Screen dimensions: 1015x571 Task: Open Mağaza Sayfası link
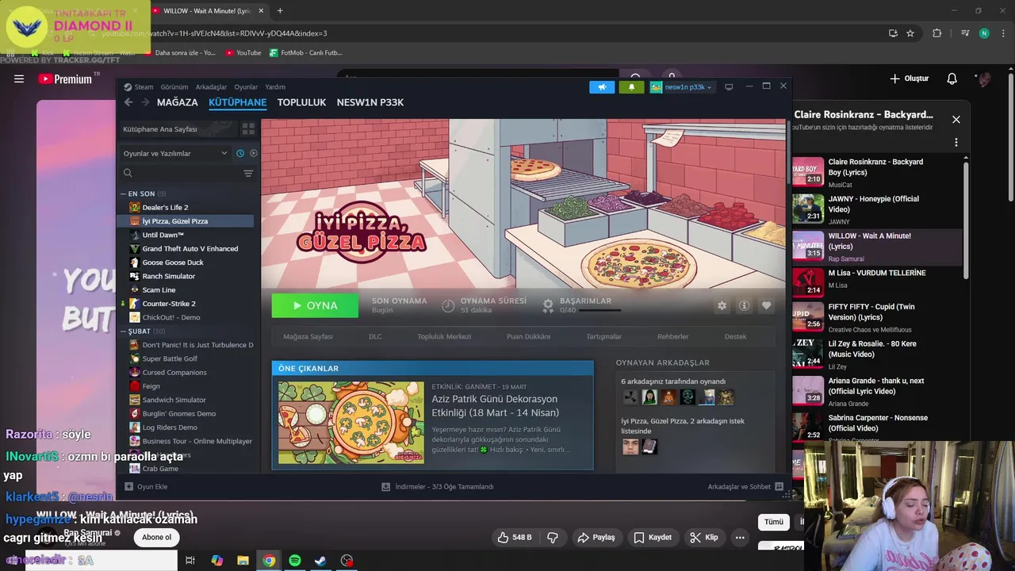(x=308, y=336)
